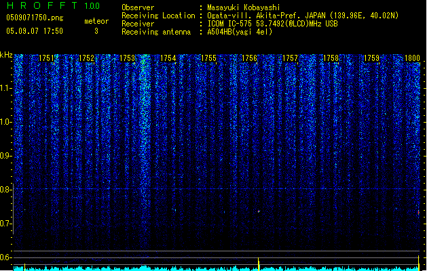
Task: Click the 1.0 frequency axis label
Action: (x=5, y=122)
